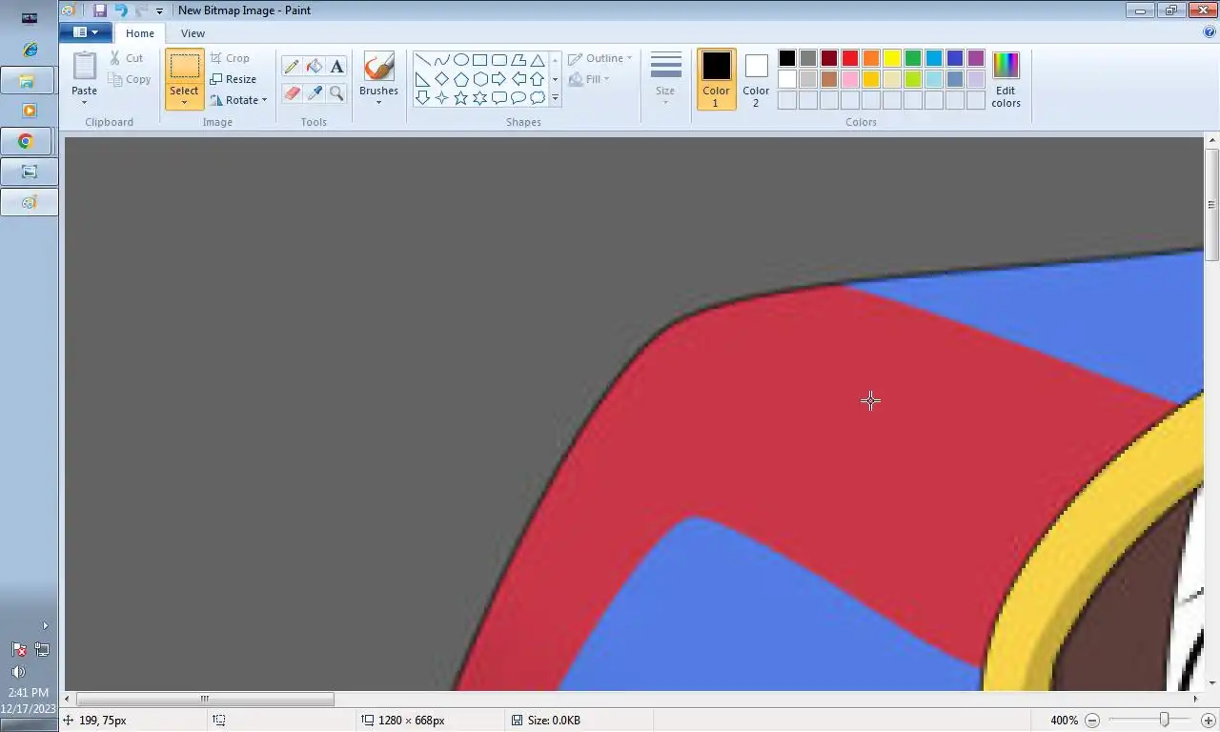Choose the Up arrow shape
Image resolution: width=1220 pixels, height=732 pixels.
tap(537, 79)
